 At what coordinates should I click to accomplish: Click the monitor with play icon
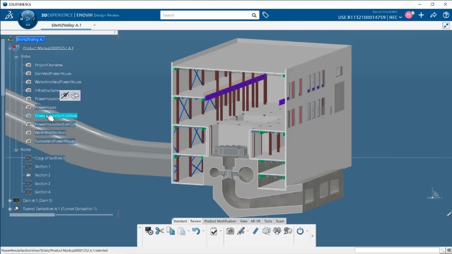tap(149, 231)
